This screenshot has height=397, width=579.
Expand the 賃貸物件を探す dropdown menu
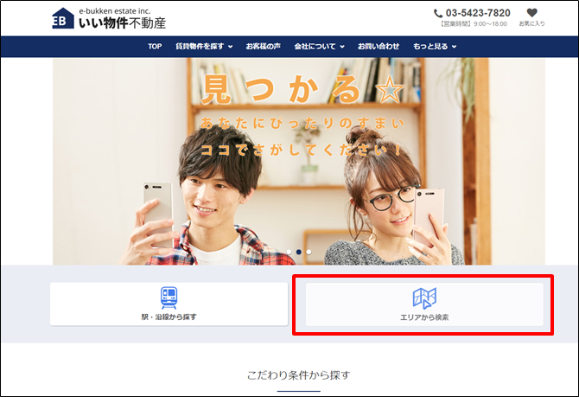(x=204, y=47)
